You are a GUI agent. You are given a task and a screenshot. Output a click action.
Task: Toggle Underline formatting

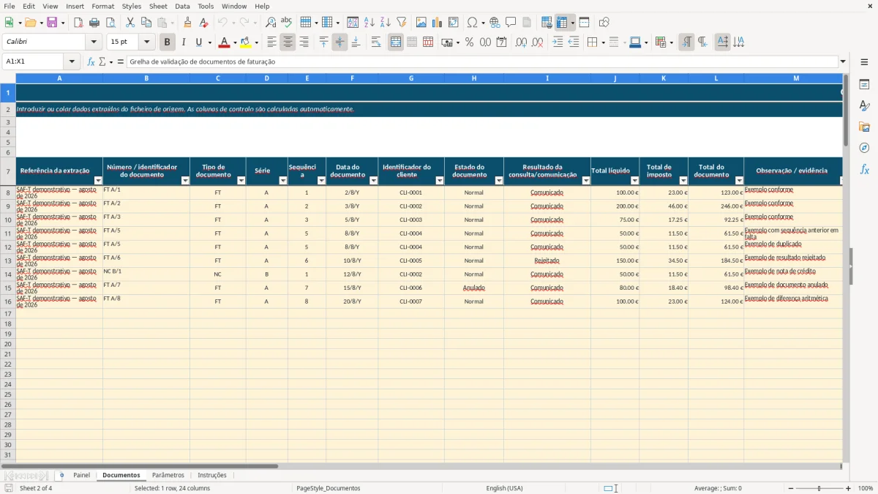(x=198, y=42)
